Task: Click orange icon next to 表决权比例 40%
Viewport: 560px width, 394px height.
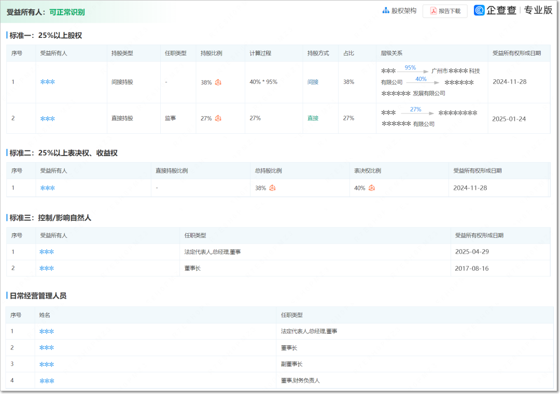Action: pos(371,188)
